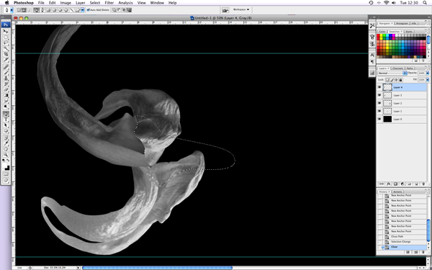This screenshot has height=270, width=432.
Task: Toggle Lock all padlock button
Action: 400,80
